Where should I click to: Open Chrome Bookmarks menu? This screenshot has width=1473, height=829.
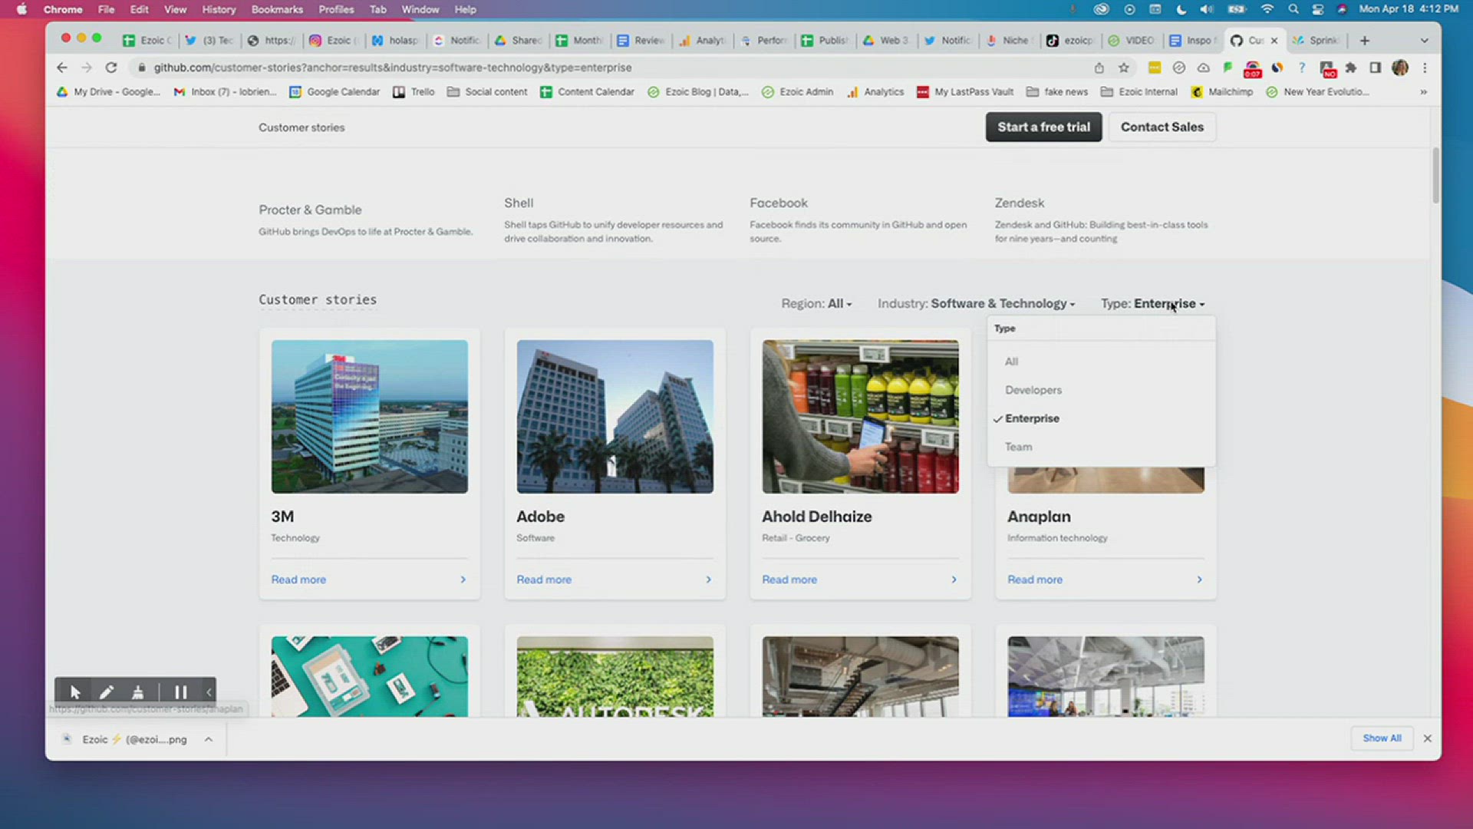[277, 9]
